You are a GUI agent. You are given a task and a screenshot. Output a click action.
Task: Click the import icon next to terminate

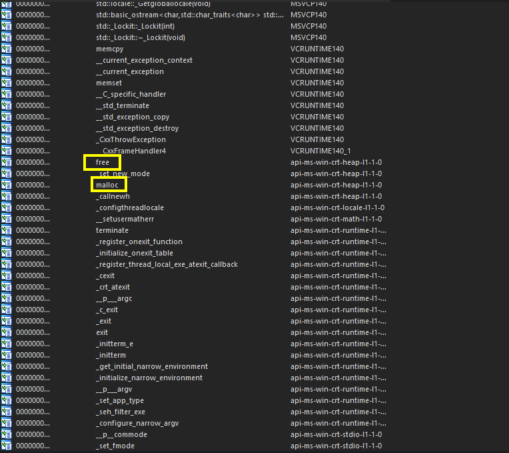point(7,230)
